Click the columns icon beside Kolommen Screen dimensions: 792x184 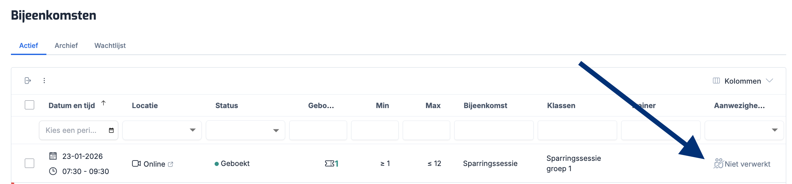coord(716,81)
